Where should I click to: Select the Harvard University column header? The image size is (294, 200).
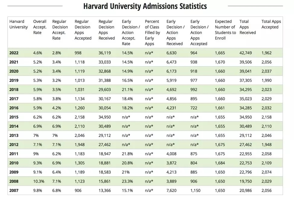(18, 24)
